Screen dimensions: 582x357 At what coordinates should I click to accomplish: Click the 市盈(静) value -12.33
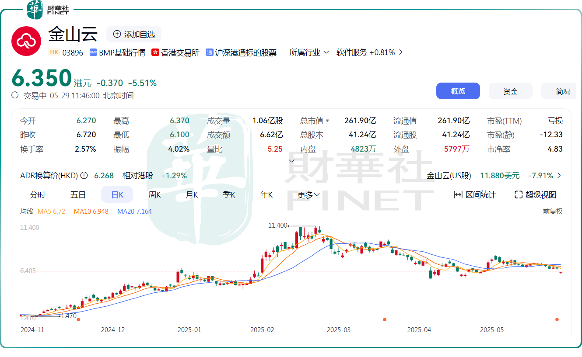(551, 135)
